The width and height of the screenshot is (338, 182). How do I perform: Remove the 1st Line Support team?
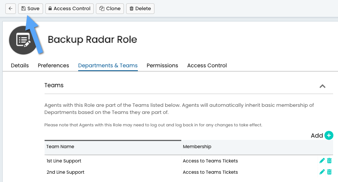point(329,161)
